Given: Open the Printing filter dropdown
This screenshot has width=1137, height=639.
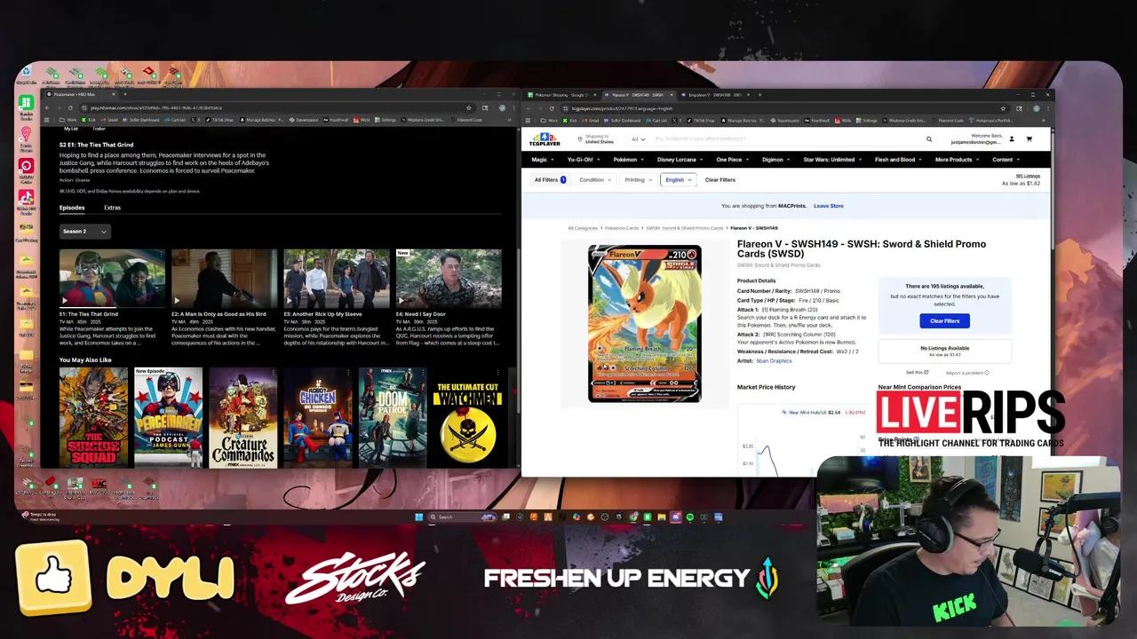Looking at the screenshot, I should pyautogui.click(x=638, y=179).
